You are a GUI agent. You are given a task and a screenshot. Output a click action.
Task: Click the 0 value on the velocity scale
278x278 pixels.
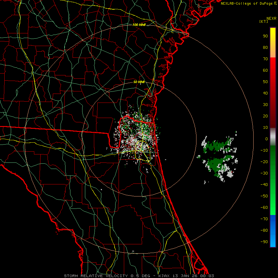[267, 139]
